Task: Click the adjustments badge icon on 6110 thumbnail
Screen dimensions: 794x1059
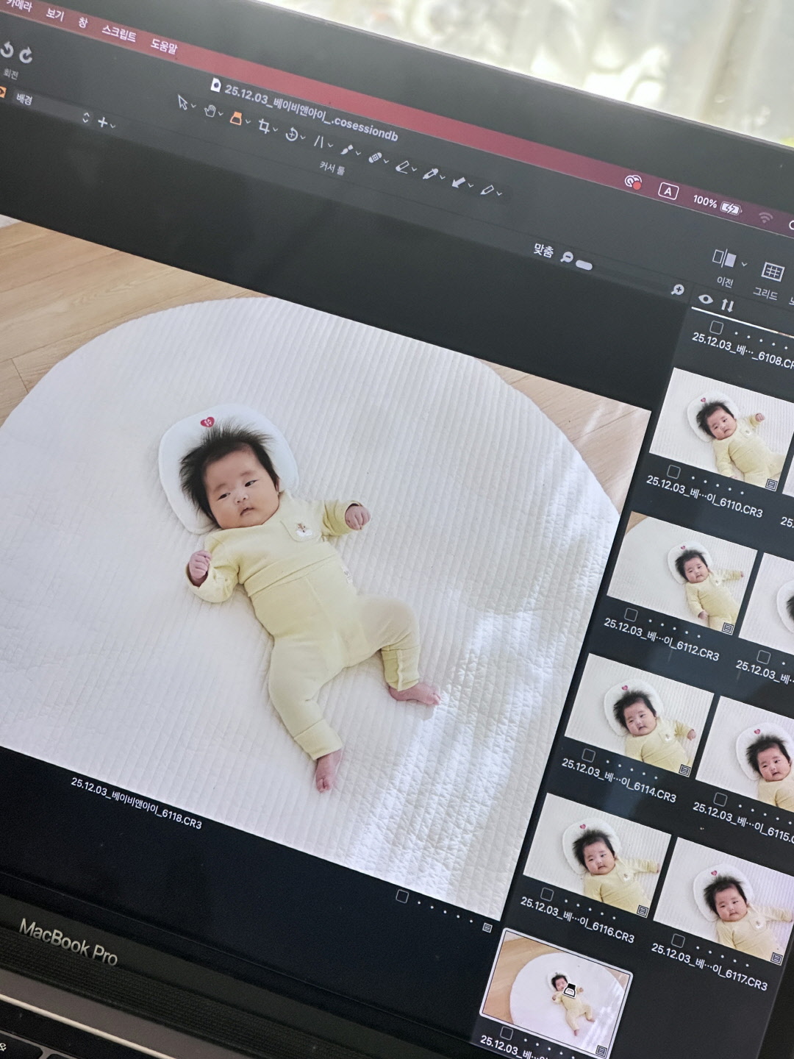Action: 772,484
